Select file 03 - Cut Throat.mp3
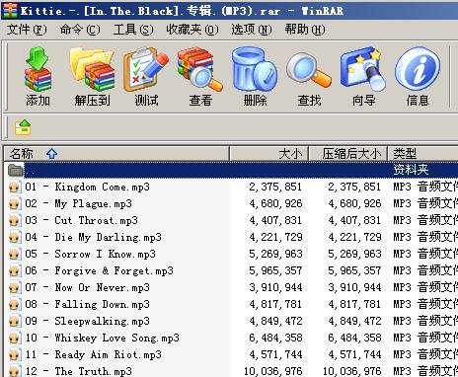Image resolution: width=458 pixels, height=377 pixels. [x=81, y=220]
